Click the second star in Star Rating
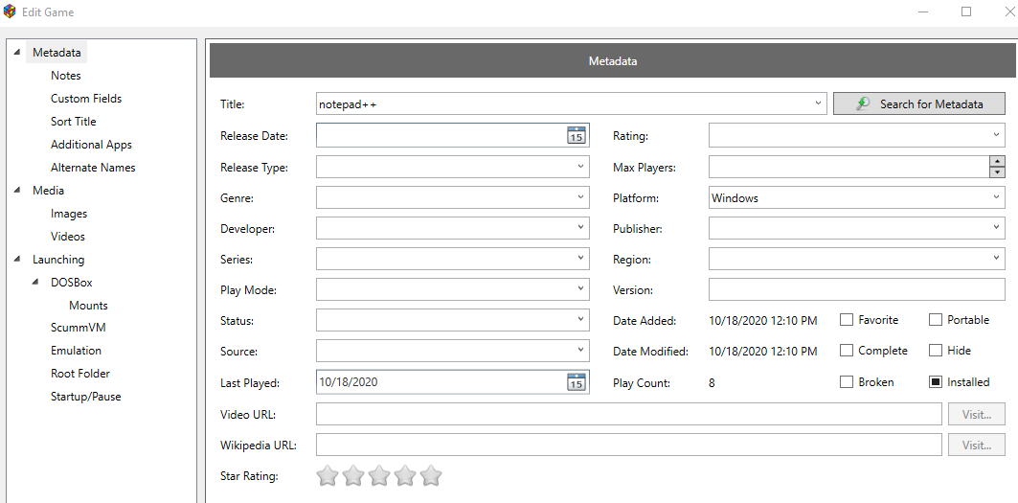Image resolution: width=1018 pixels, height=503 pixels. [353, 476]
